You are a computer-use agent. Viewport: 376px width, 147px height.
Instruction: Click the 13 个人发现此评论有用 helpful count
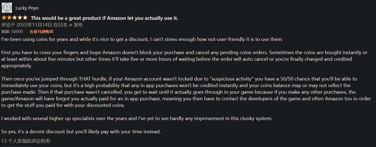[26, 141]
